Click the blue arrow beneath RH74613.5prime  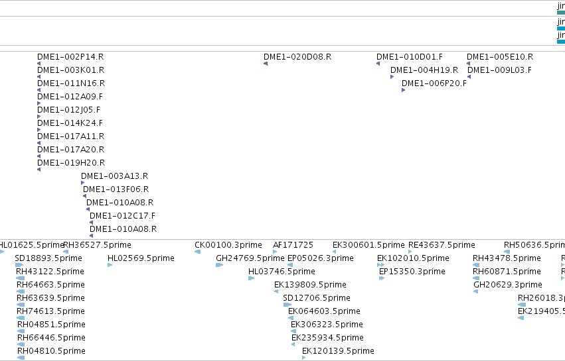[x=21, y=318]
